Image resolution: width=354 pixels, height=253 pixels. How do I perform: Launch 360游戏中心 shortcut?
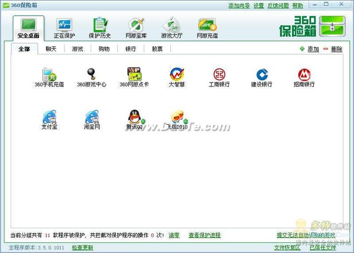[92, 75]
